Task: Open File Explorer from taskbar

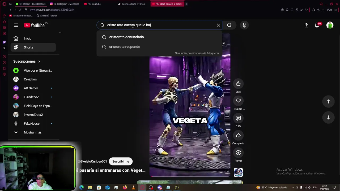Action: coord(90,188)
